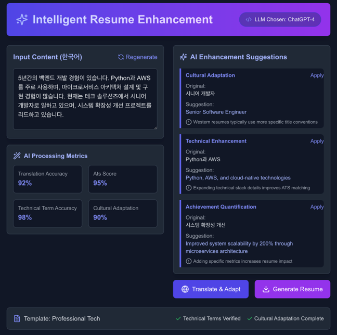Apply the Cultural Adaptation suggestion
The width and height of the screenshot is (337, 335).
(x=317, y=75)
